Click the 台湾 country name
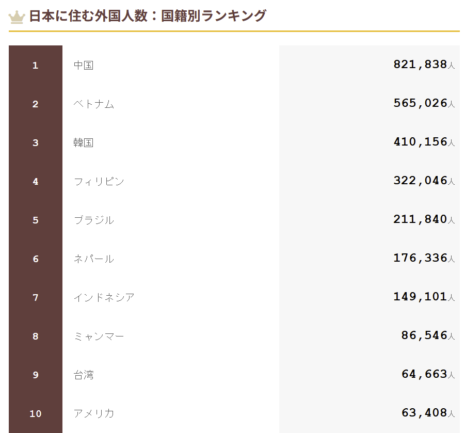 (84, 375)
